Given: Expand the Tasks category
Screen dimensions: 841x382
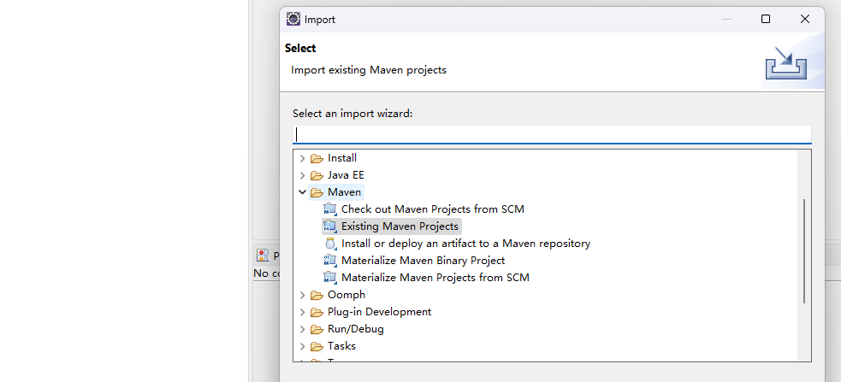Looking at the screenshot, I should coord(303,347).
